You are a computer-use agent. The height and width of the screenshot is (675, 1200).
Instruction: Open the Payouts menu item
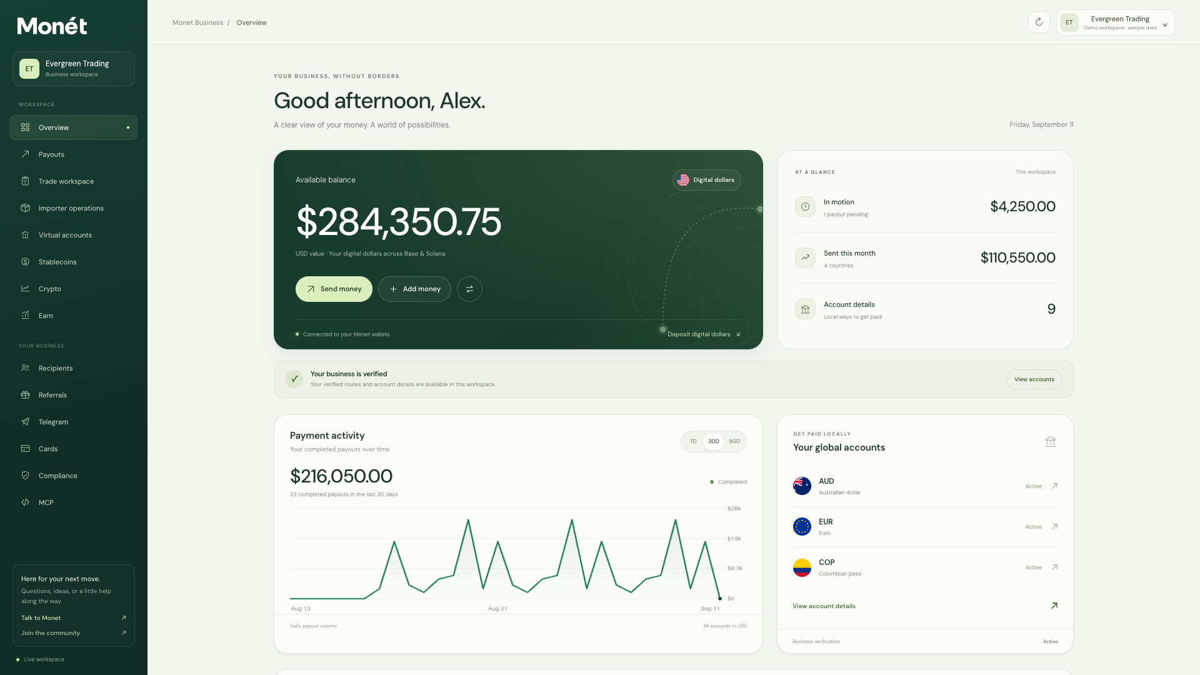[x=74, y=154]
